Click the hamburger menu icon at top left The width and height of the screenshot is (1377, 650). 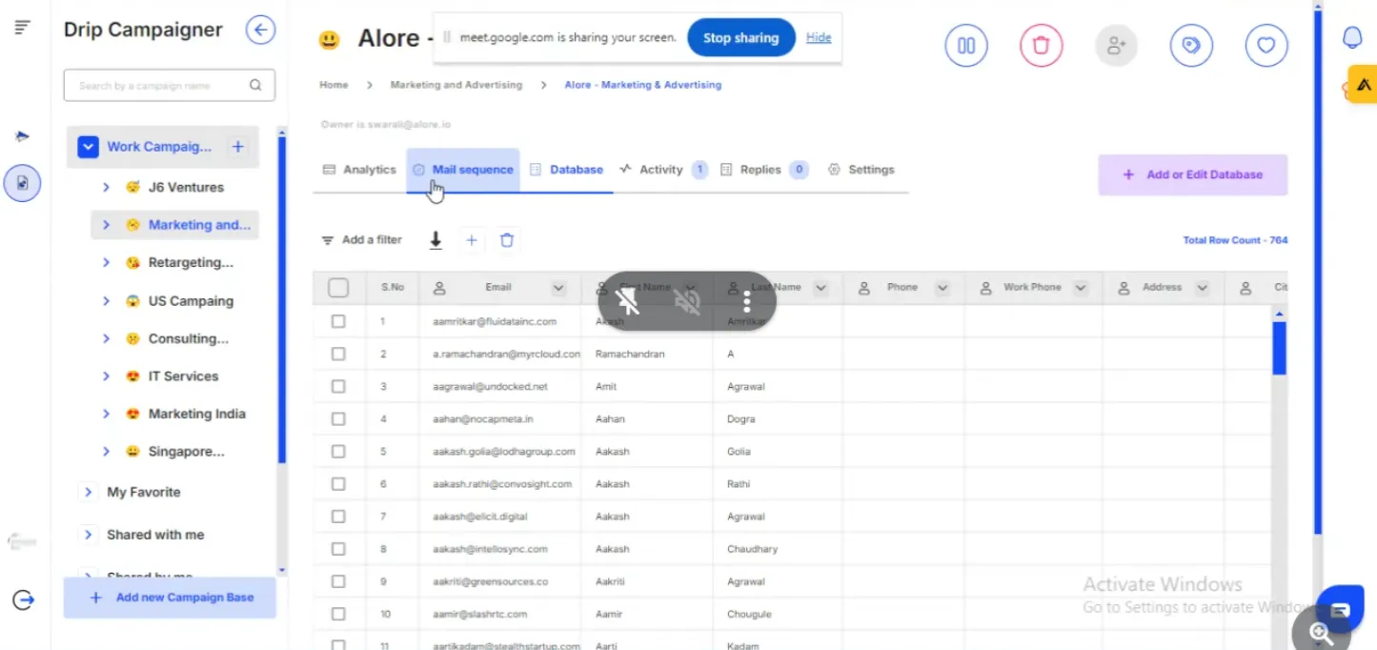click(x=23, y=28)
